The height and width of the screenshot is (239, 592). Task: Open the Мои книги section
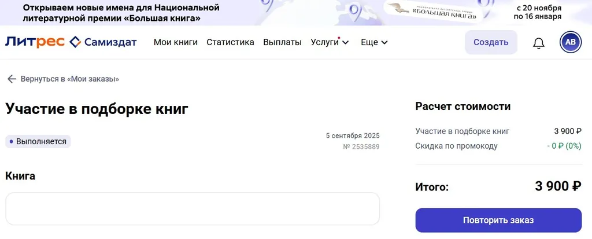pyautogui.click(x=176, y=42)
